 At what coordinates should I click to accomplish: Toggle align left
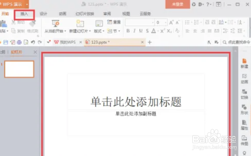(187, 31)
